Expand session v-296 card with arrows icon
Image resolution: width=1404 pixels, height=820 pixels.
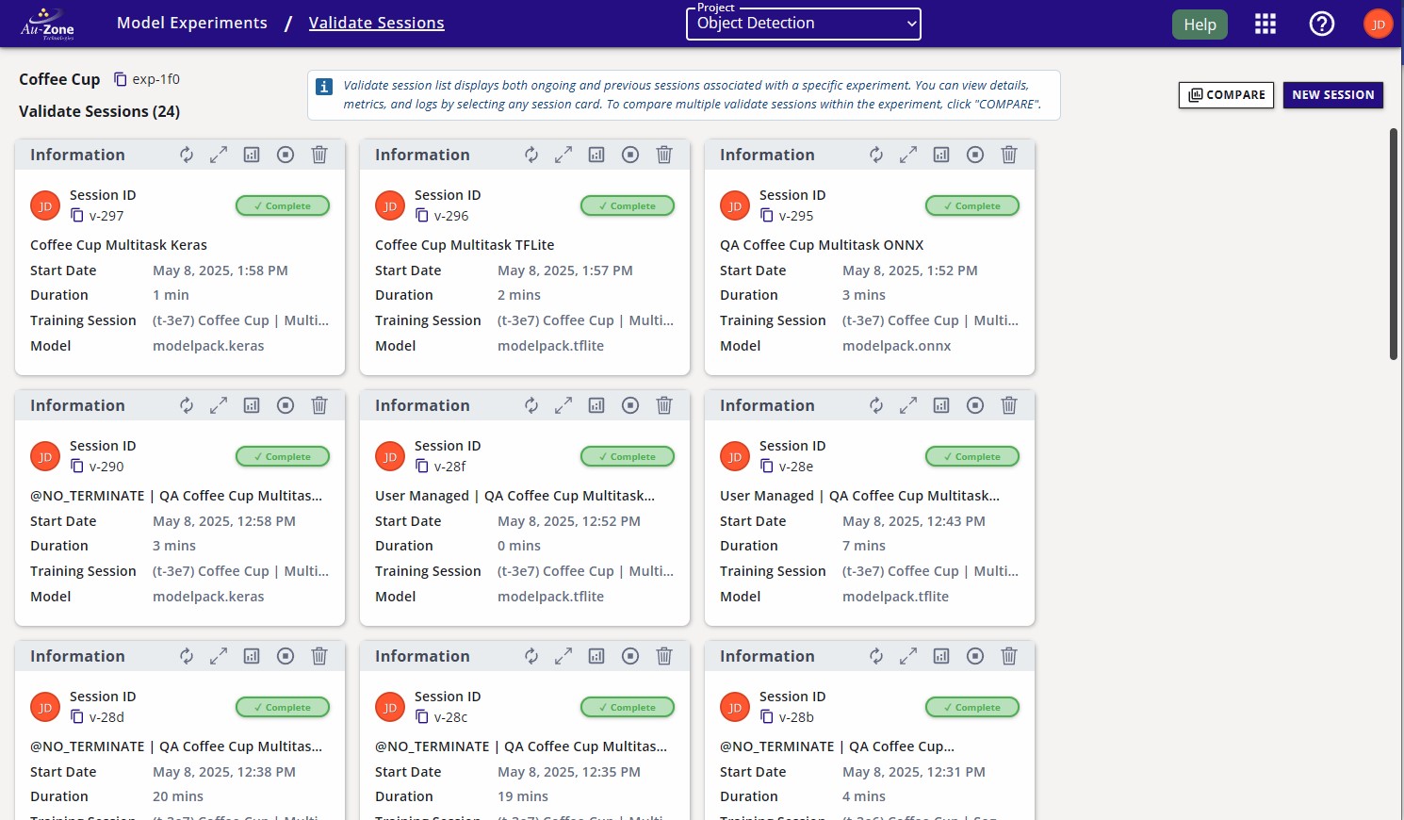coord(563,155)
